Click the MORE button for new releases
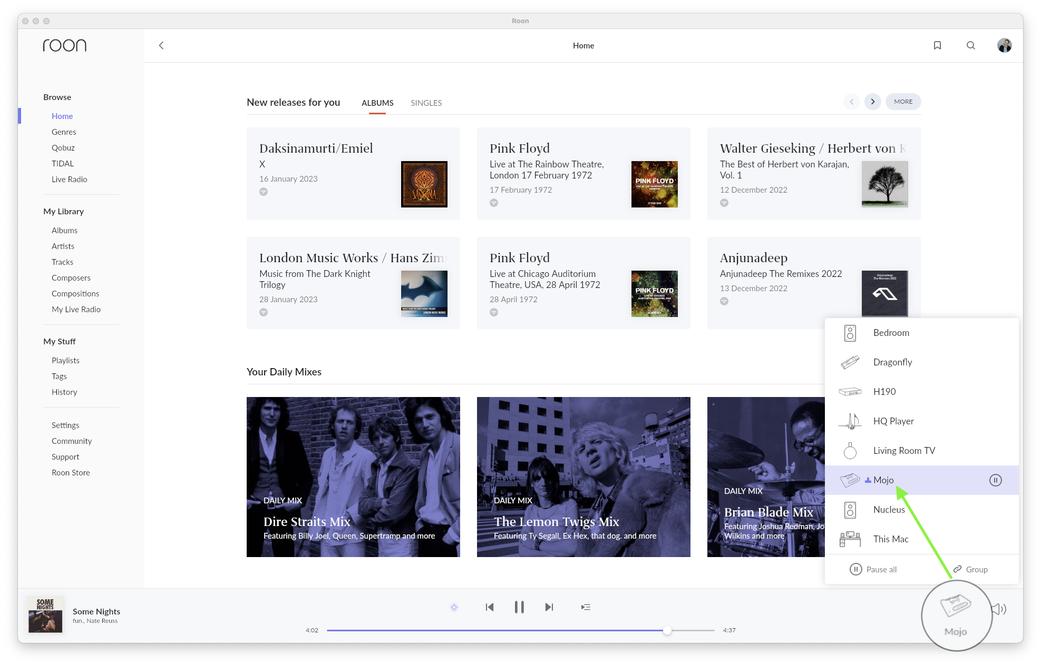1041x665 pixels. click(x=903, y=102)
